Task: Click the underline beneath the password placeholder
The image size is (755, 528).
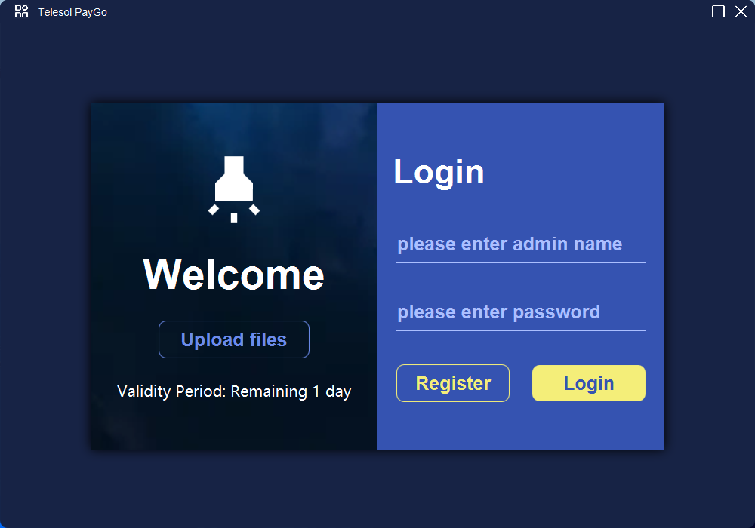Action: [x=520, y=331]
